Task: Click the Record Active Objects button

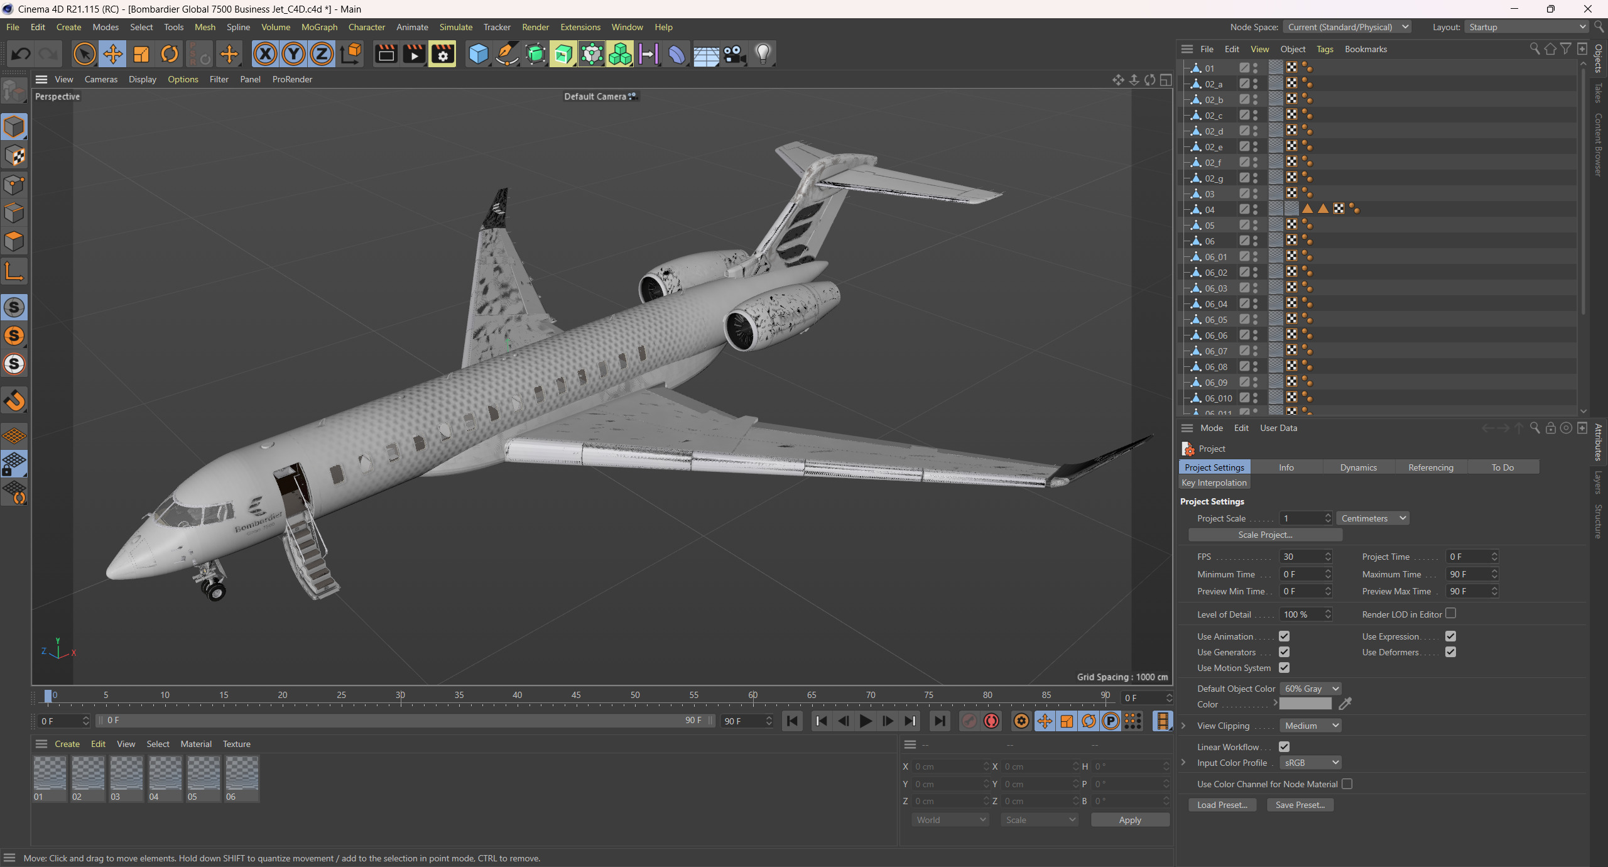Action: click(x=969, y=721)
